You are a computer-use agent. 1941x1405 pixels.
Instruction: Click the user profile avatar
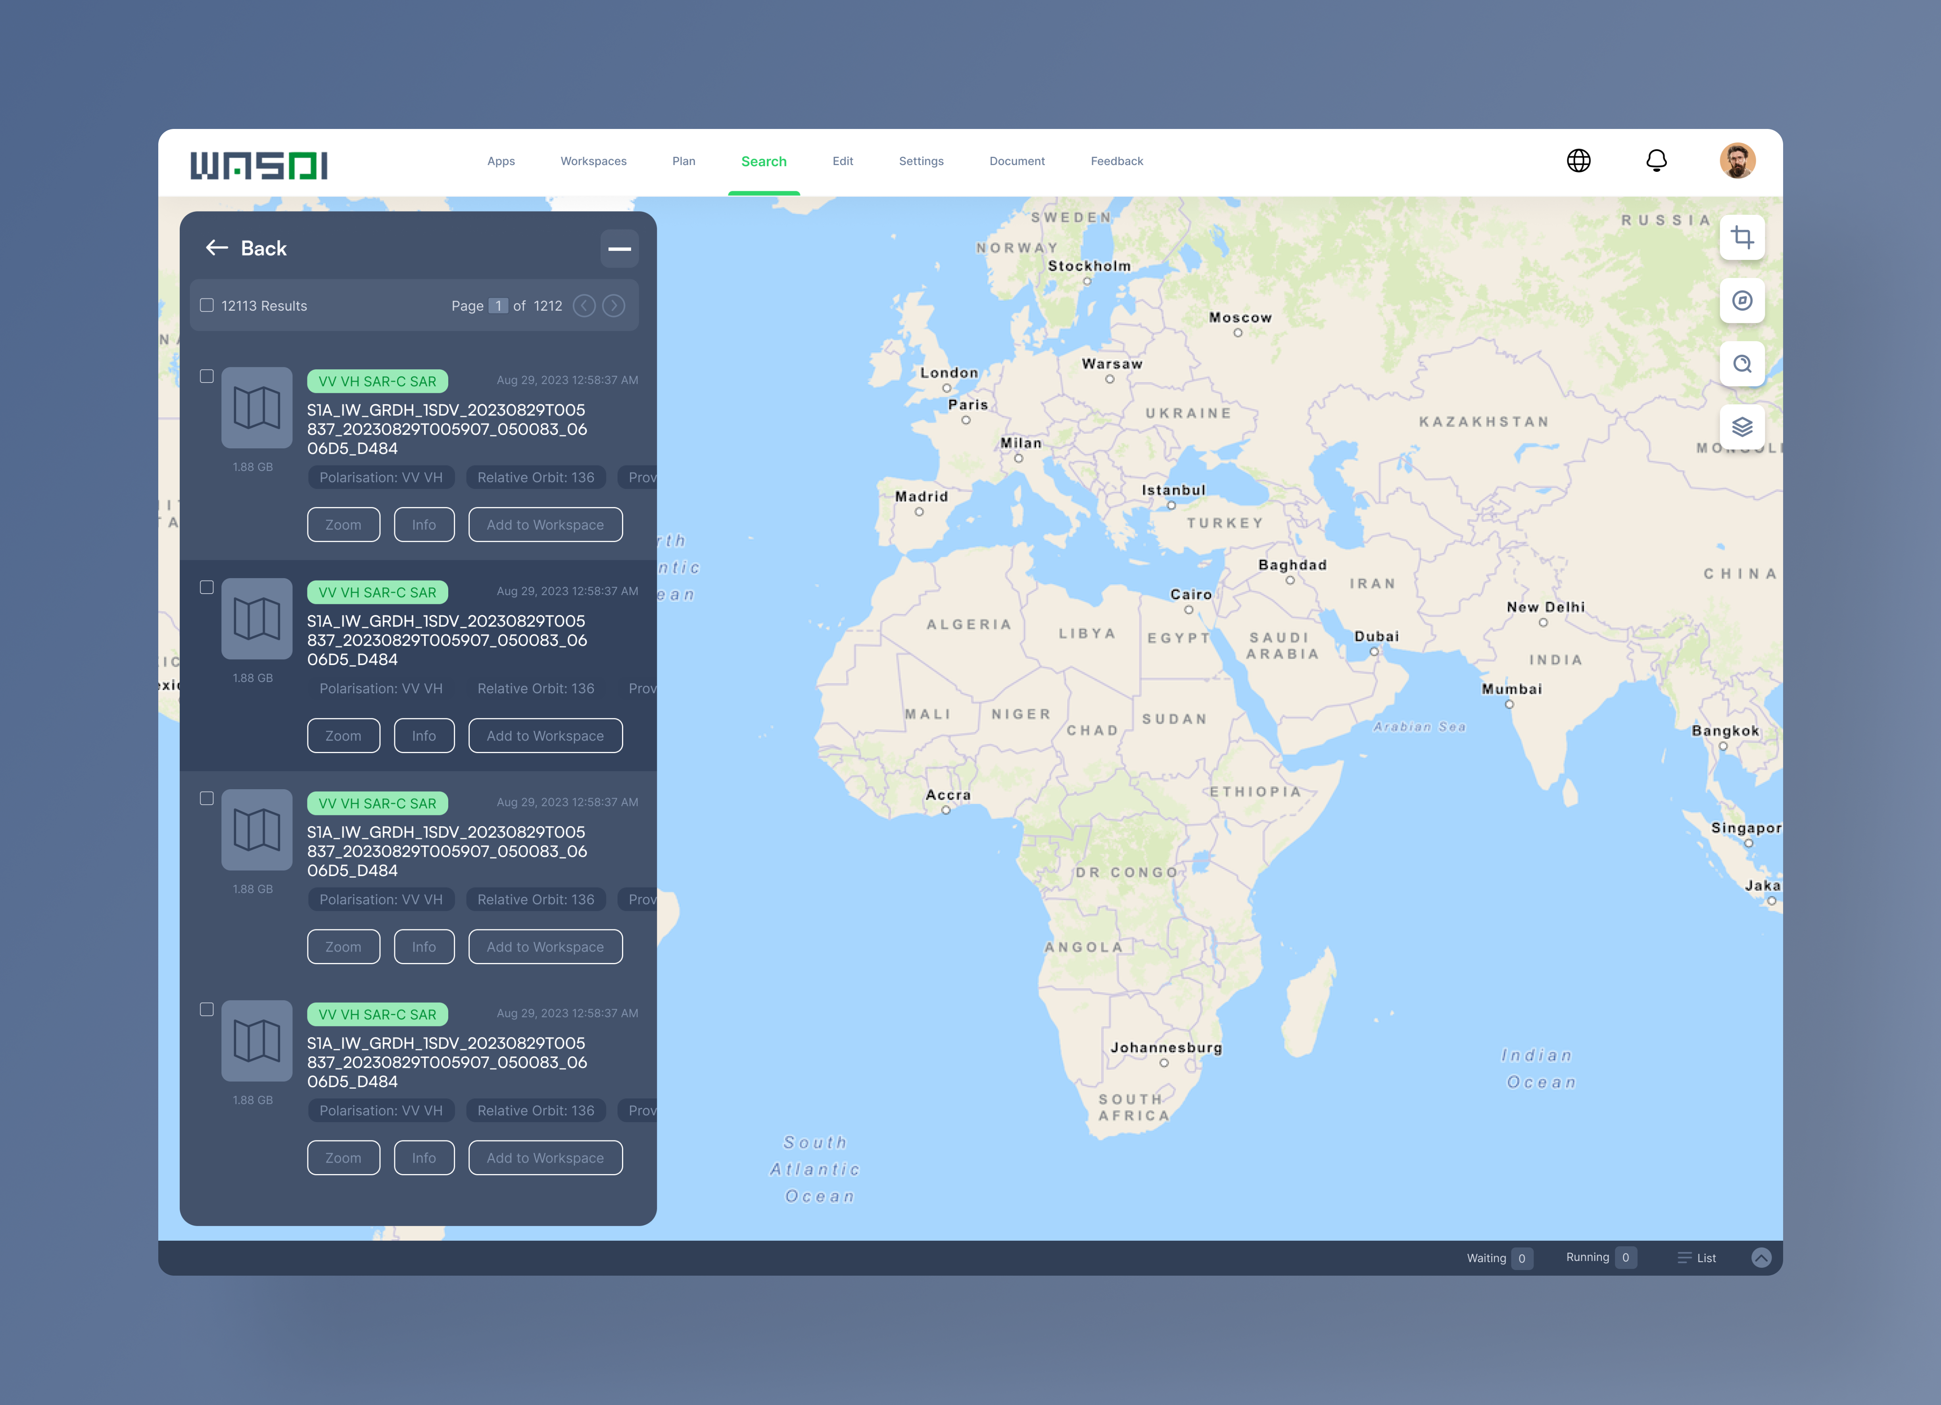point(1737,161)
